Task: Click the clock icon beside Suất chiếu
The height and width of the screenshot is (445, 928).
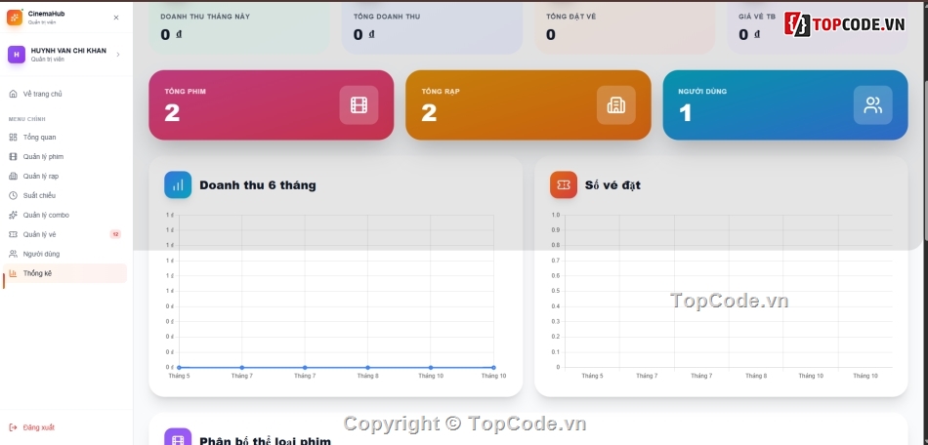Action: (x=13, y=195)
